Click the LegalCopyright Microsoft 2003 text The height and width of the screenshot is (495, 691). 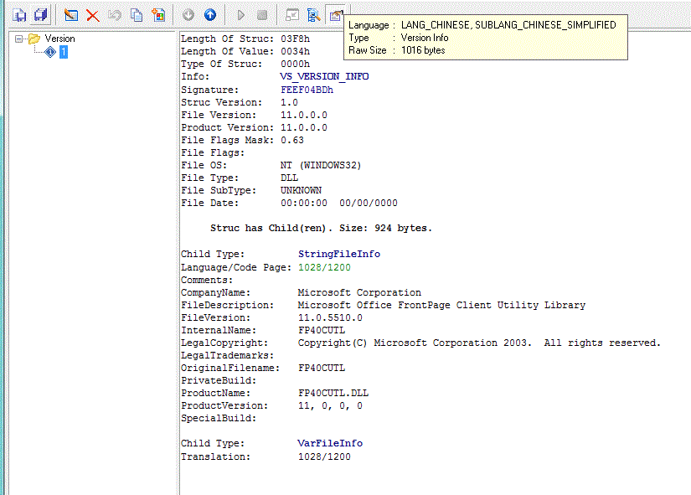[479, 343]
